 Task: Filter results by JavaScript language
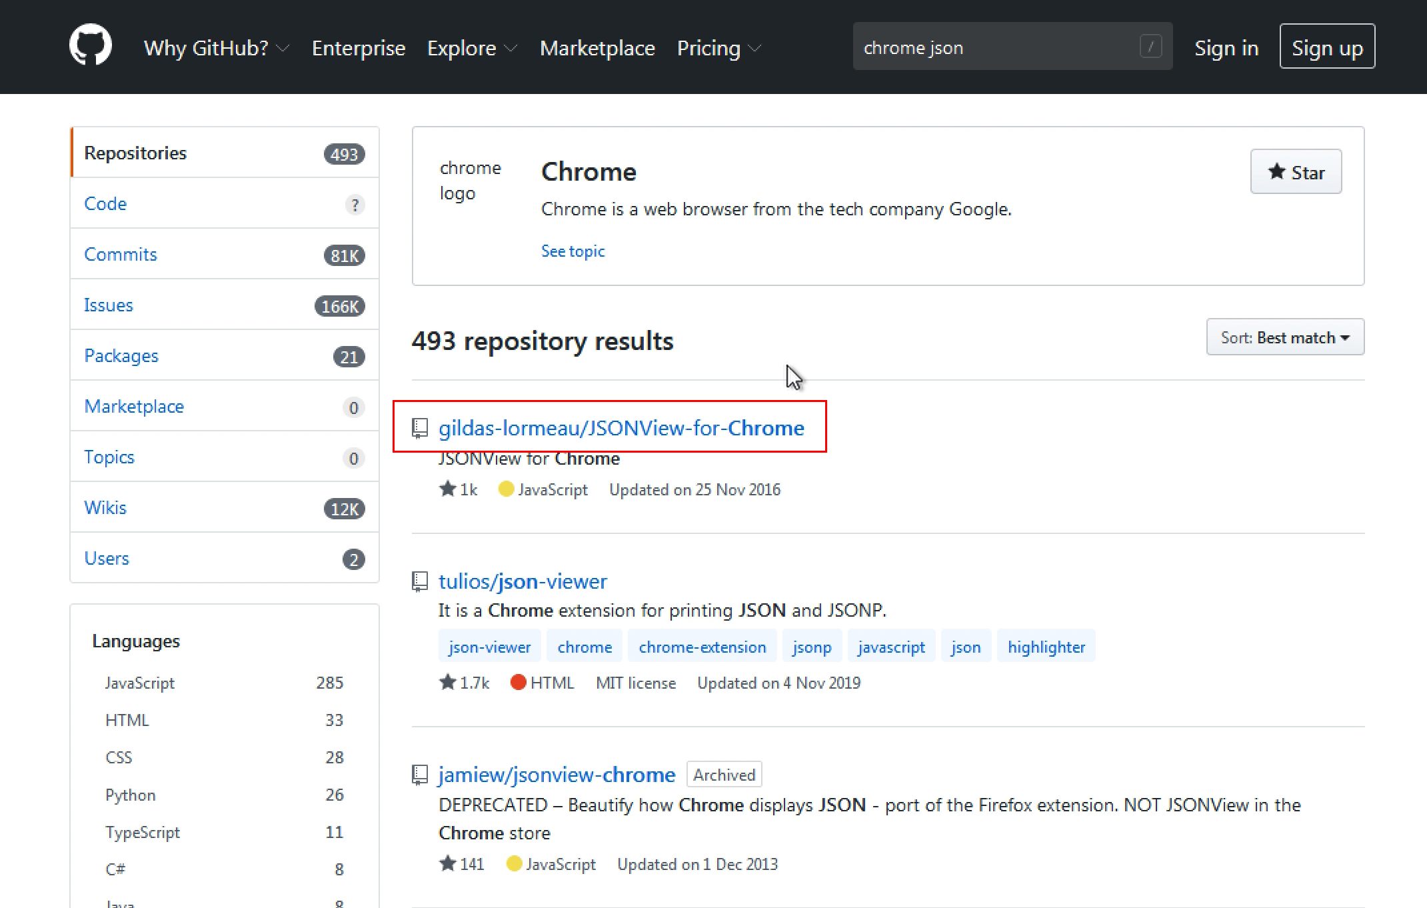(x=225, y=683)
